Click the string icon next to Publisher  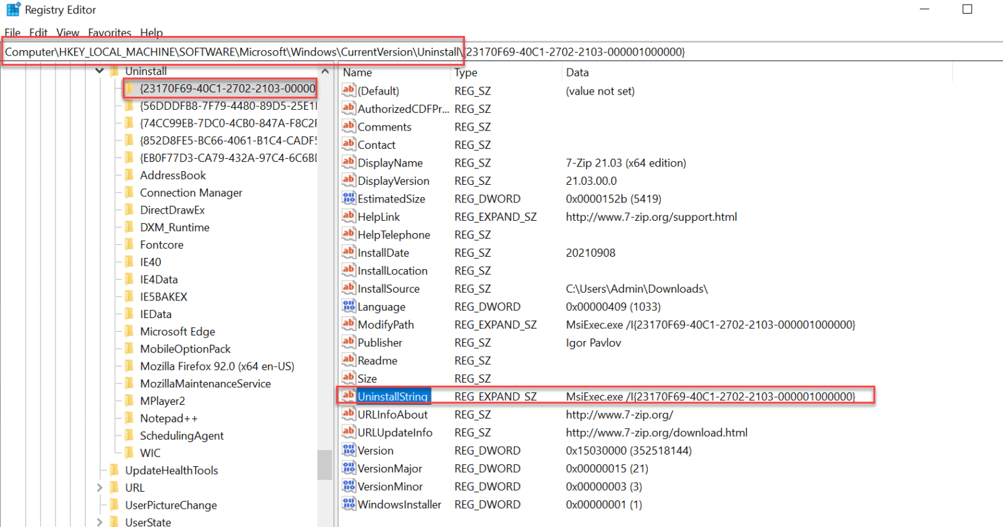(x=348, y=342)
